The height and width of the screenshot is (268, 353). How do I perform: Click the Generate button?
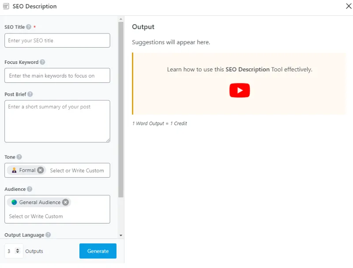[x=98, y=251]
